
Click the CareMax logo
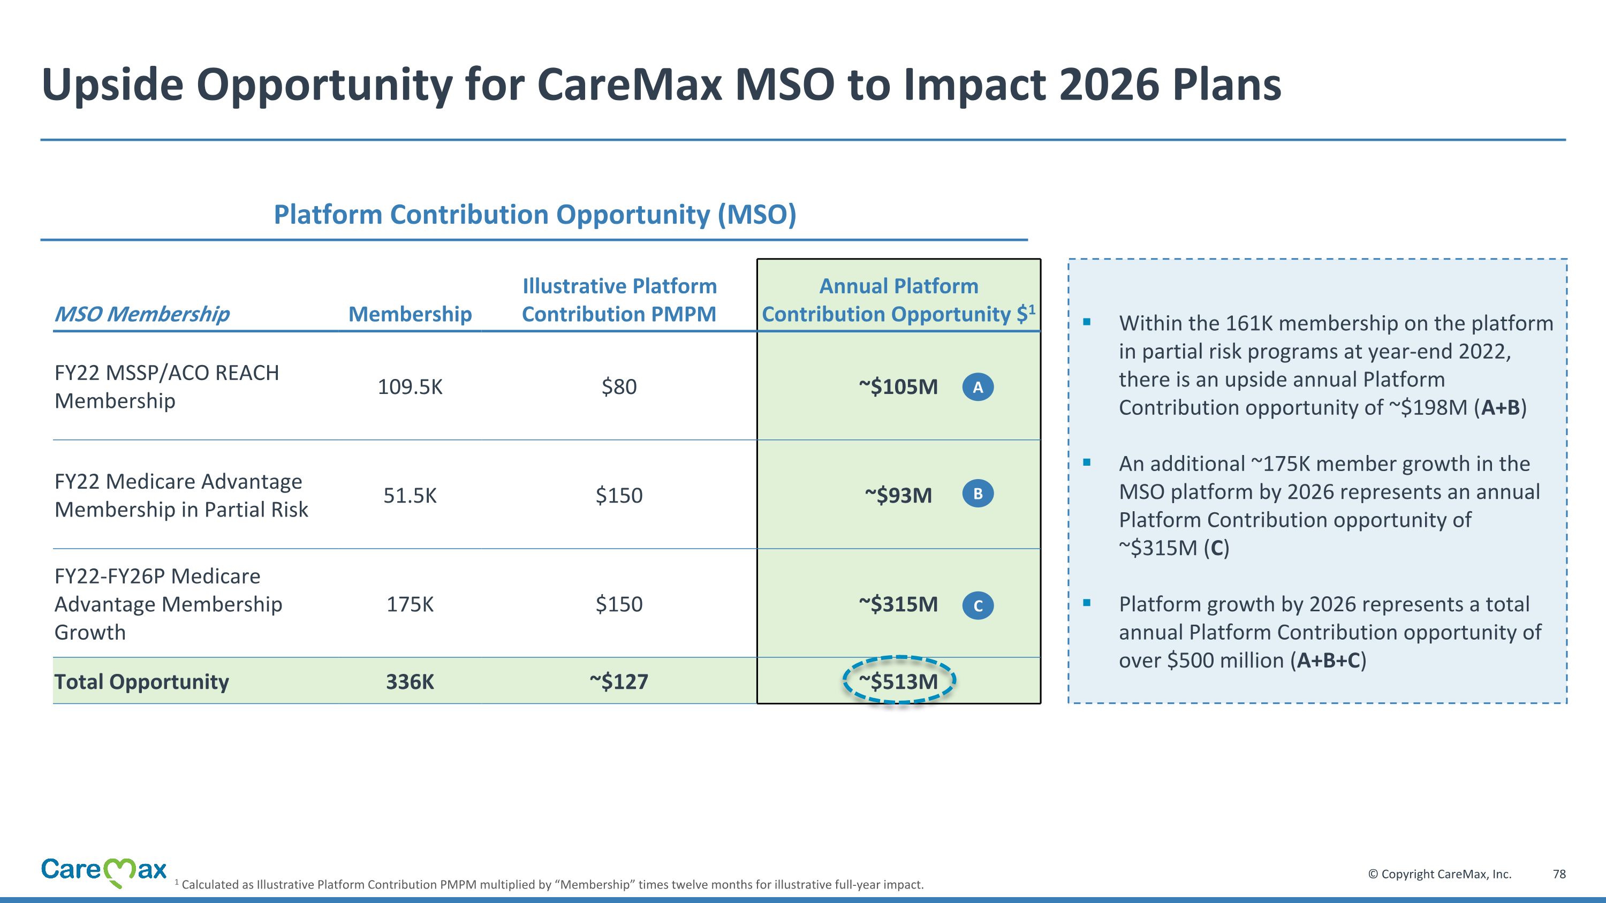tap(104, 871)
